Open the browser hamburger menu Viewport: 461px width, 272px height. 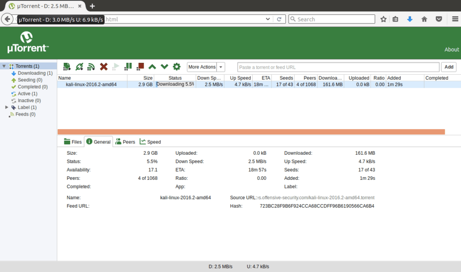point(455,19)
